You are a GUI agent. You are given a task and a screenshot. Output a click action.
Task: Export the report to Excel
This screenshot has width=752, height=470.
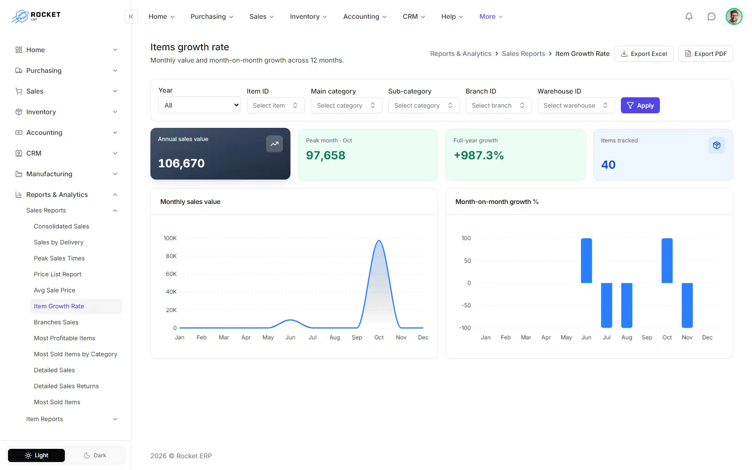coord(644,54)
